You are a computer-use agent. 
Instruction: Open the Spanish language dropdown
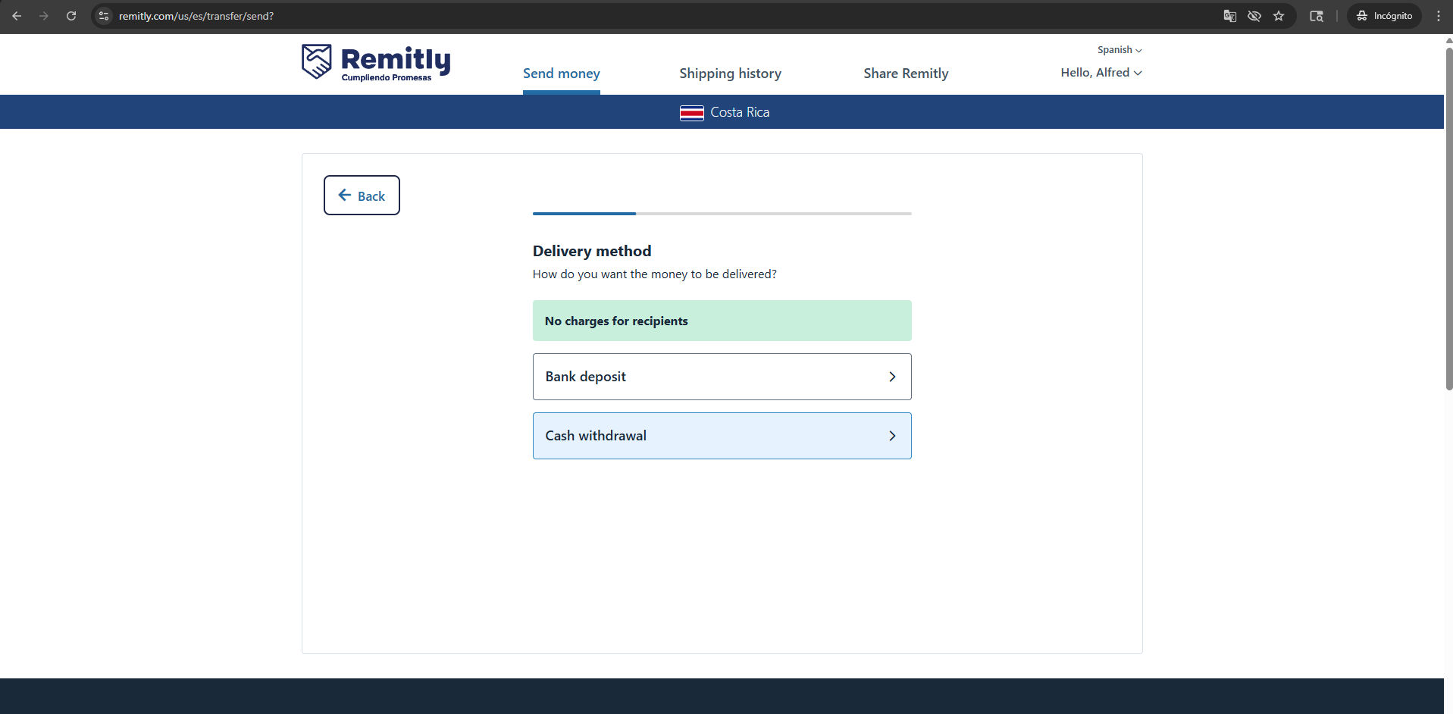point(1119,50)
